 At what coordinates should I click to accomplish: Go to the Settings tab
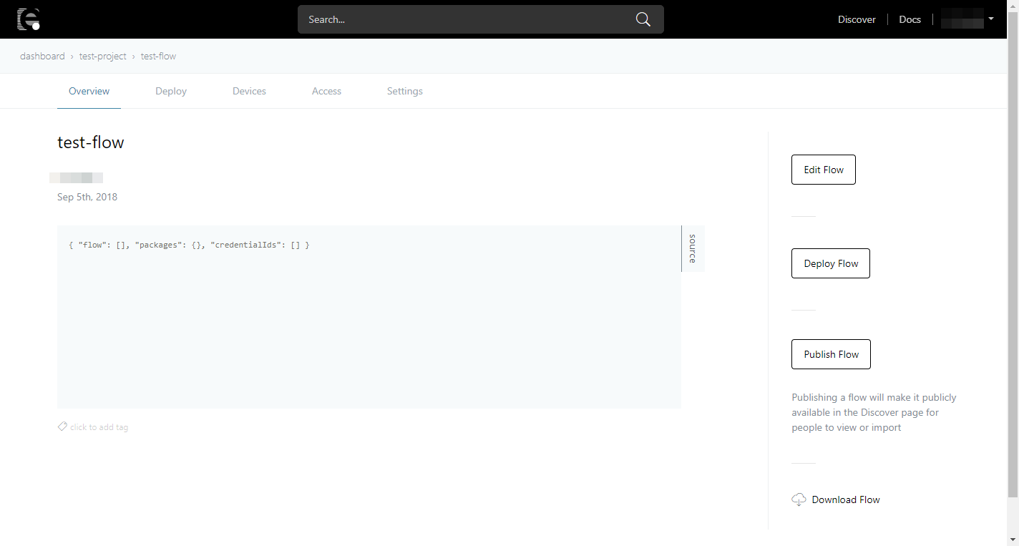tap(404, 91)
